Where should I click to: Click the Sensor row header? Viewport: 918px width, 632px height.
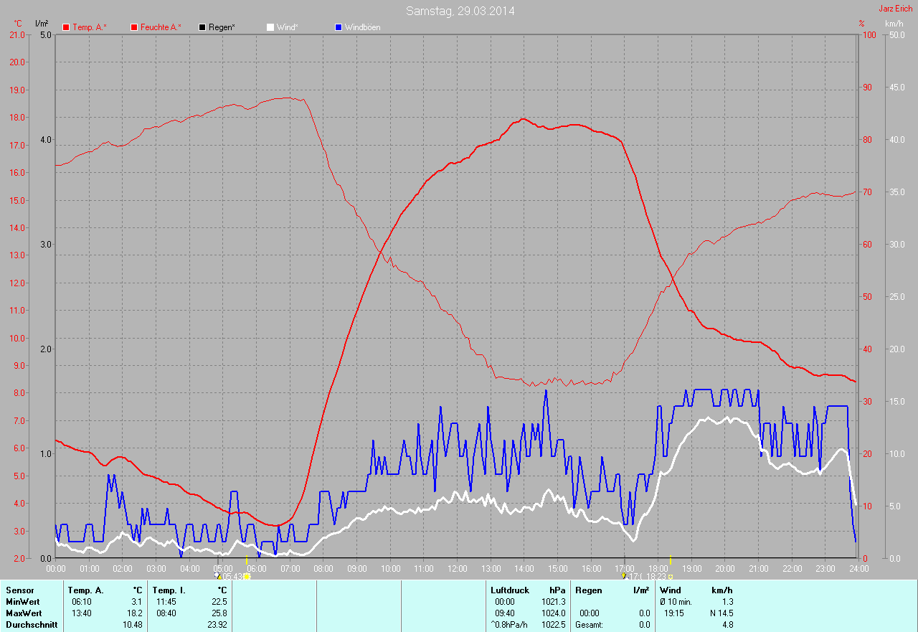coord(19,590)
